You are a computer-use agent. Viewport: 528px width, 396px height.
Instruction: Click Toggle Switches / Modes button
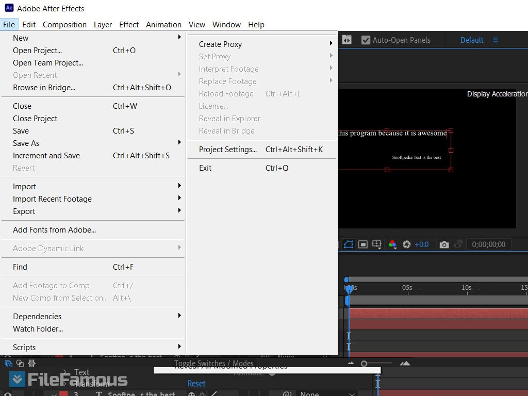214,364
